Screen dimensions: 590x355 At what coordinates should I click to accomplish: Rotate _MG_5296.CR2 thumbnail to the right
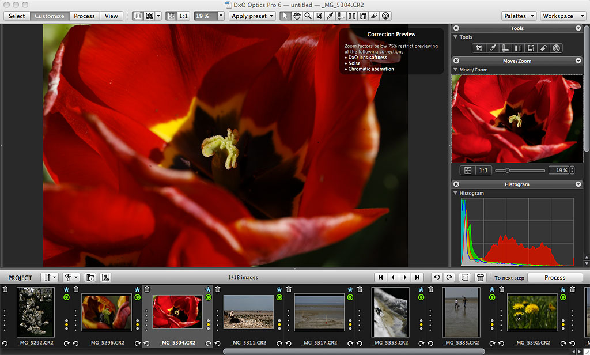137,343
